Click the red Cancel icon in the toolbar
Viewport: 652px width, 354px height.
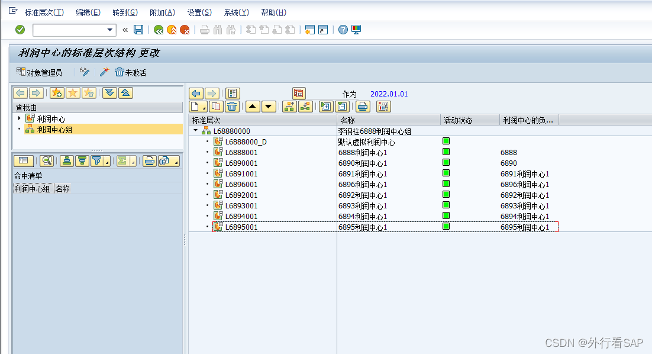(x=185, y=30)
